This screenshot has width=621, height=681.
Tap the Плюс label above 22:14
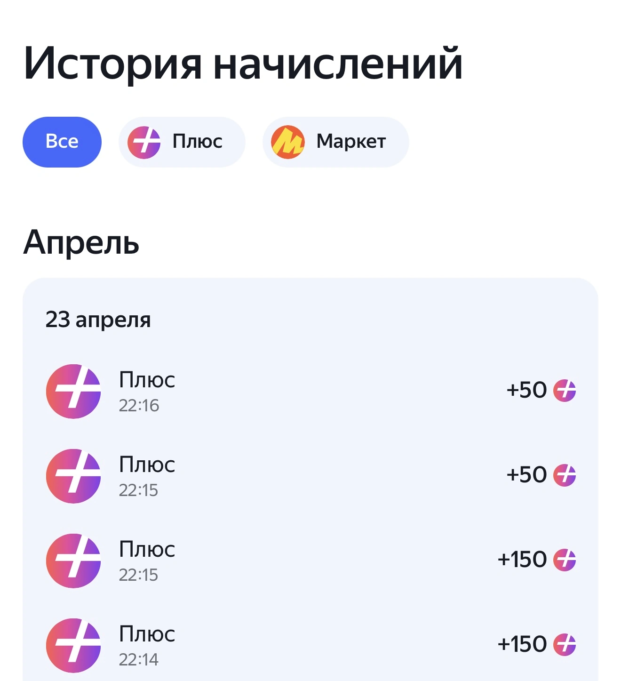pos(147,634)
